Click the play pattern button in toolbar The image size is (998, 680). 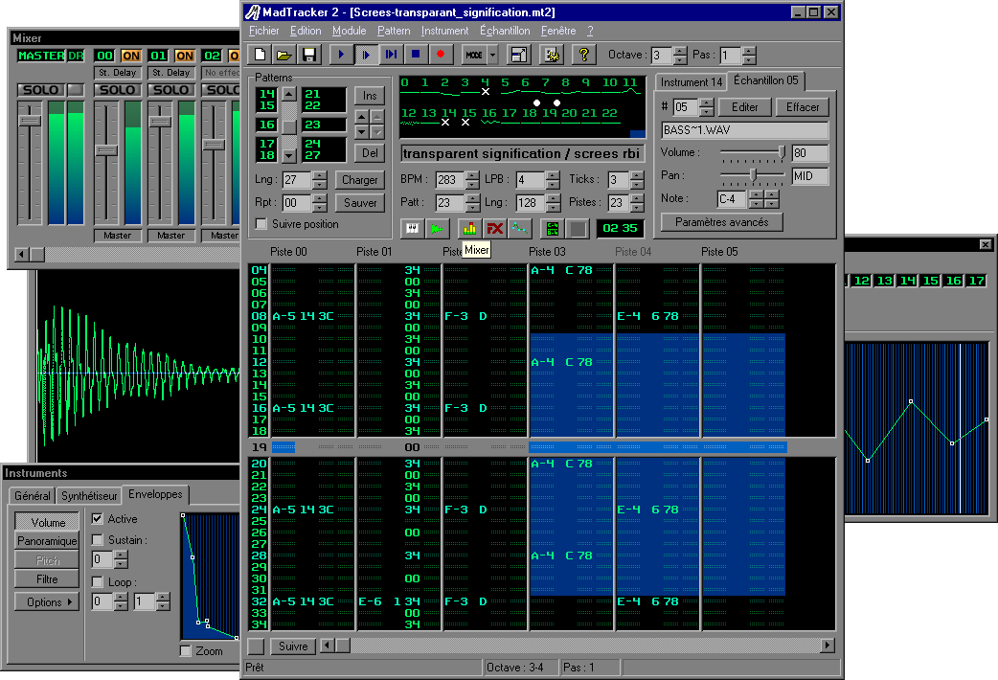tap(366, 55)
